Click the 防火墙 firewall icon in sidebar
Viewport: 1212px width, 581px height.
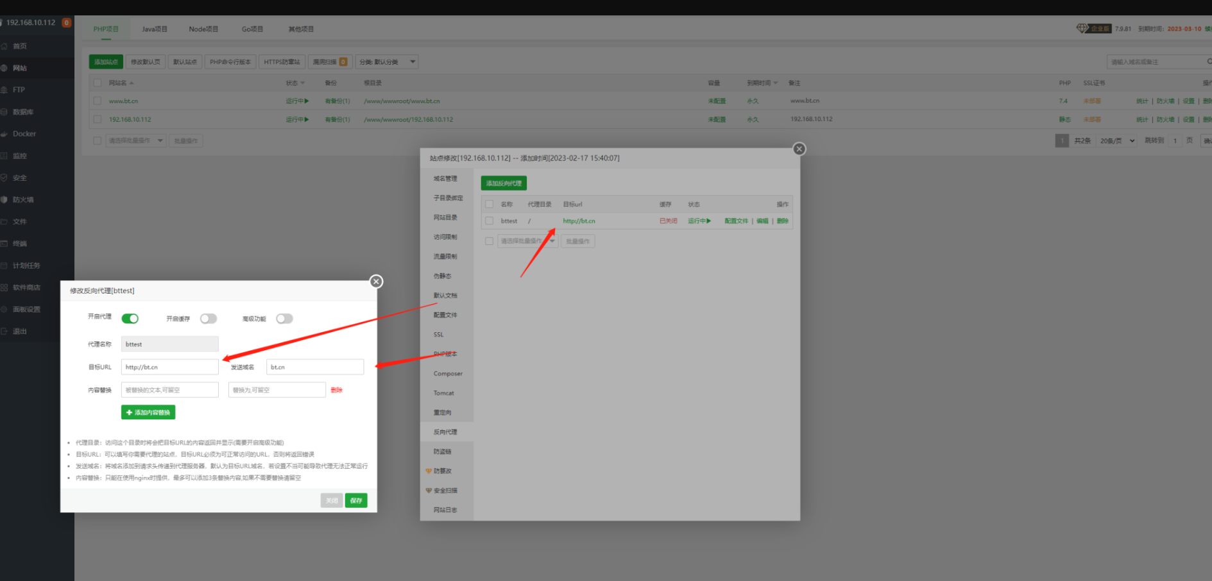[x=4, y=199]
